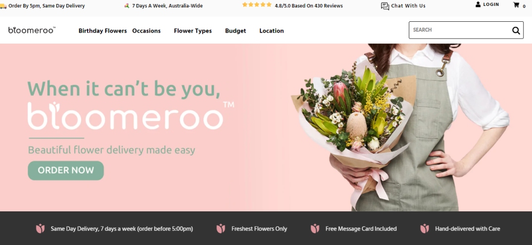Click the bloomeroo logo in header

(32, 30)
